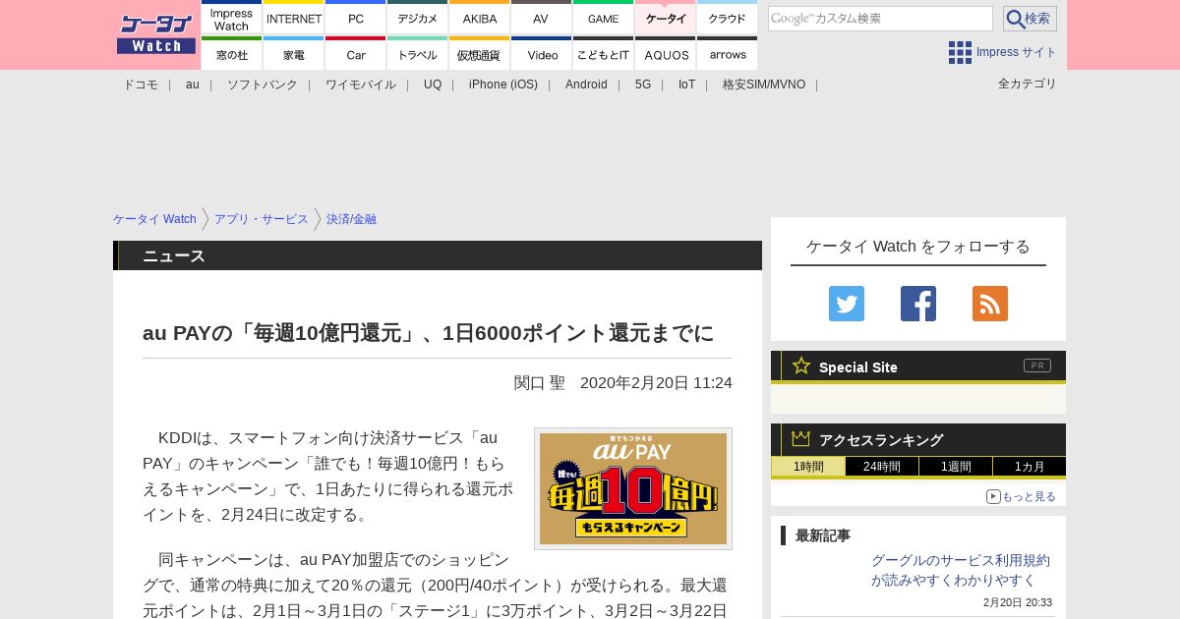Go to the 格安SIM/MVNO category
The height and width of the screenshot is (619, 1180).
pos(764,84)
